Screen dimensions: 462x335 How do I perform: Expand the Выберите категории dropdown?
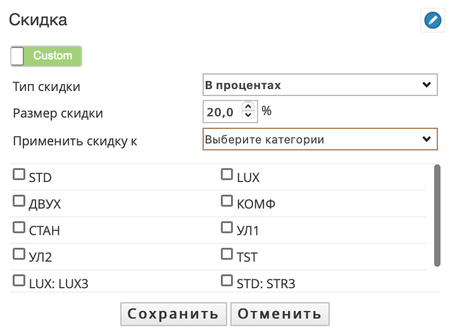click(320, 139)
